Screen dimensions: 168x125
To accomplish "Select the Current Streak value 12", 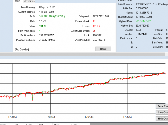I will click(94, 21).
